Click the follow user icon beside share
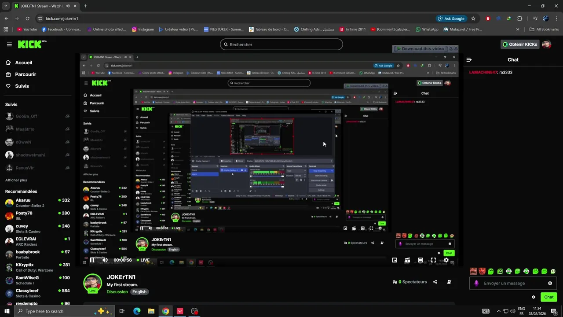The width and height of the screenshot is (563, 317). coord(449,282)
